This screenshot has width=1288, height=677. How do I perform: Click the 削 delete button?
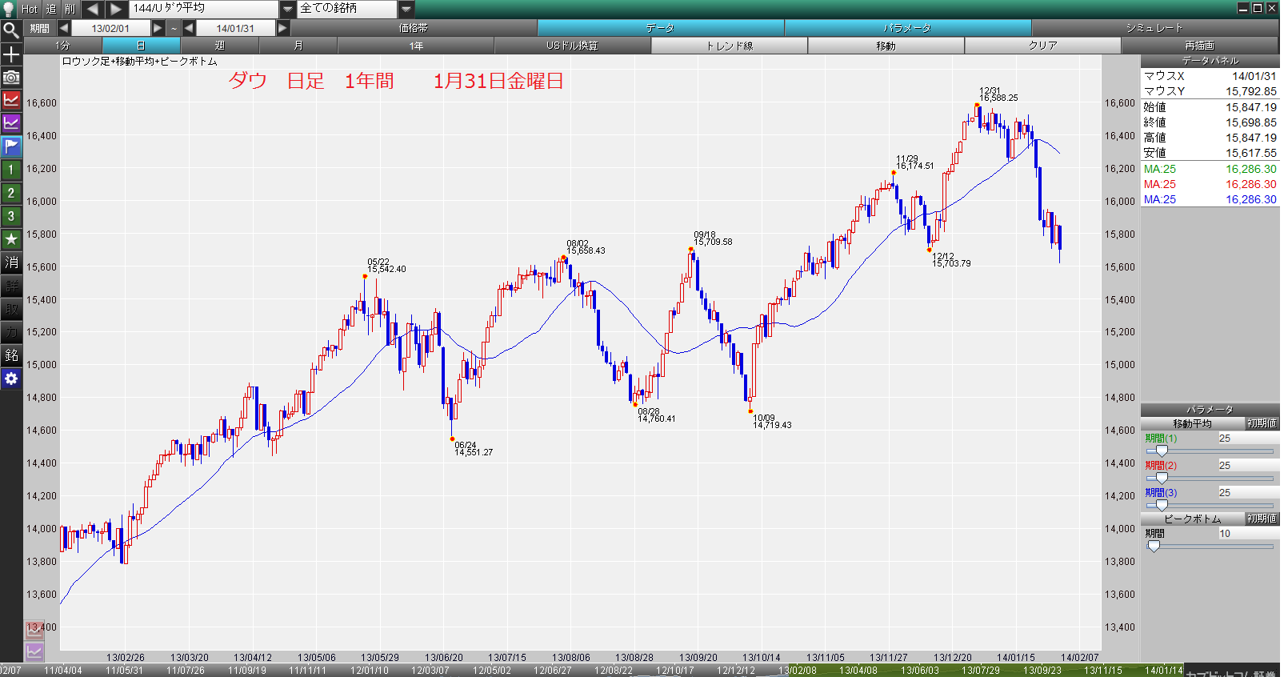pos(70,9)
